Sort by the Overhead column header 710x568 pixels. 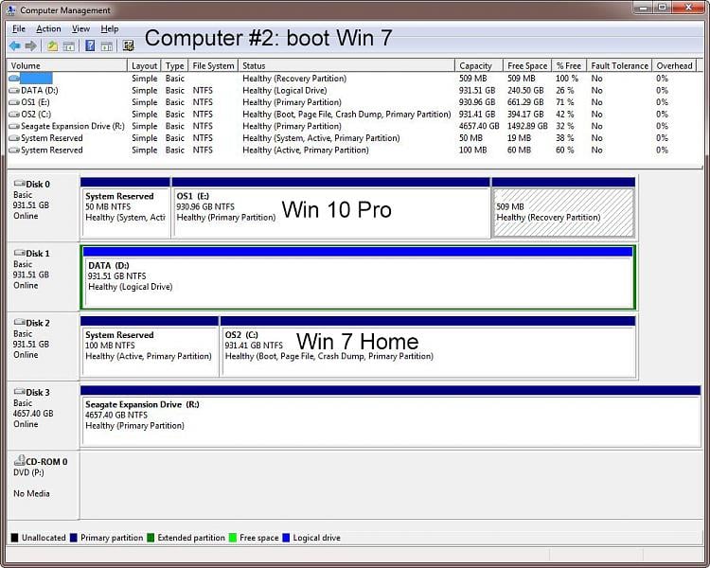click(674, 65)
